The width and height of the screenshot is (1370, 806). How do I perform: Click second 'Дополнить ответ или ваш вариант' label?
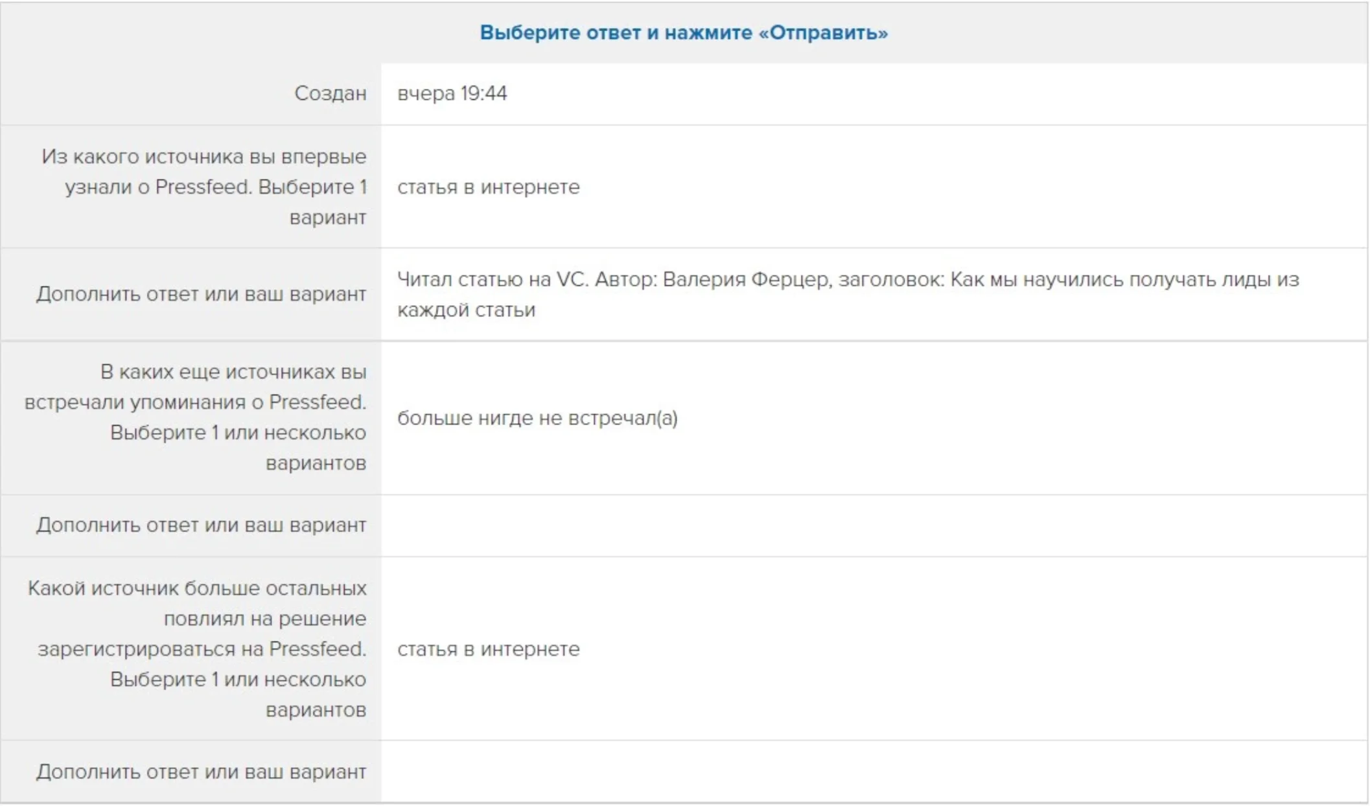pyautogui.click(x=201, y=525)
